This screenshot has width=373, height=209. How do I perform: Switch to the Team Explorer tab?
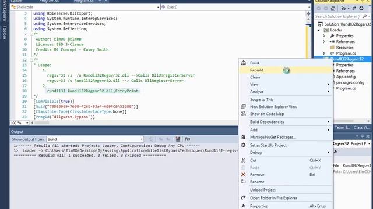click(x=342, y=128)
